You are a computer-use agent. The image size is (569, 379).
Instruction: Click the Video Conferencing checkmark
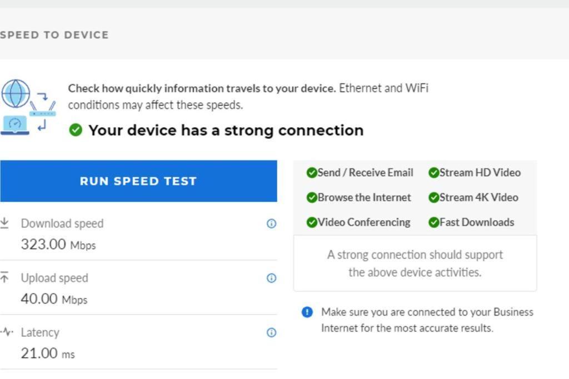[x=311, y=222]
